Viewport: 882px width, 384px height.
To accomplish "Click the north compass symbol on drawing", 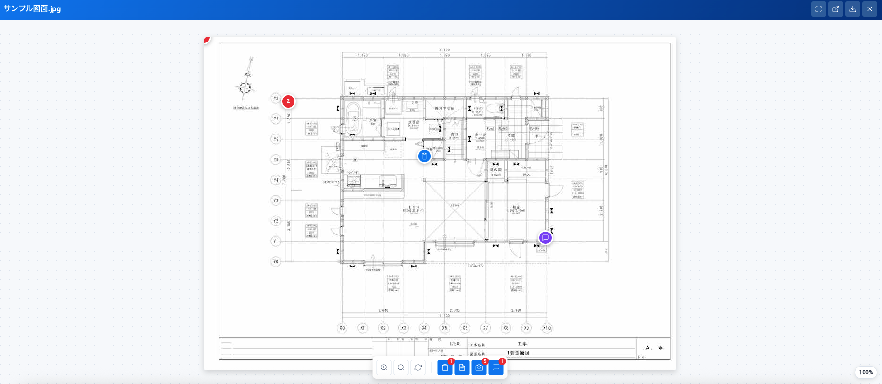I will (245, 87).
